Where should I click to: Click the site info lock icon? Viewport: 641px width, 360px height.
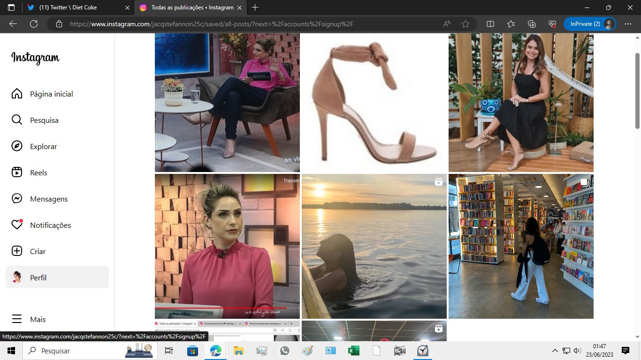click(x=59, y=24)
